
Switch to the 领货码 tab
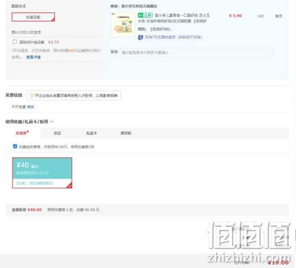126,133
